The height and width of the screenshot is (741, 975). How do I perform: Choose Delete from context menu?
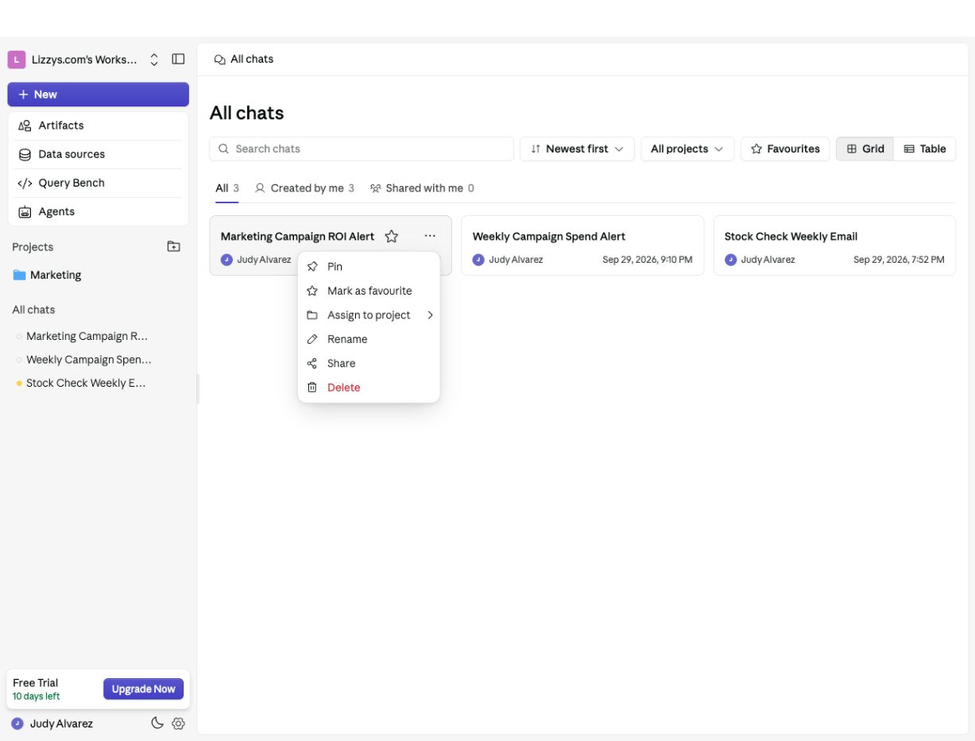369,388
